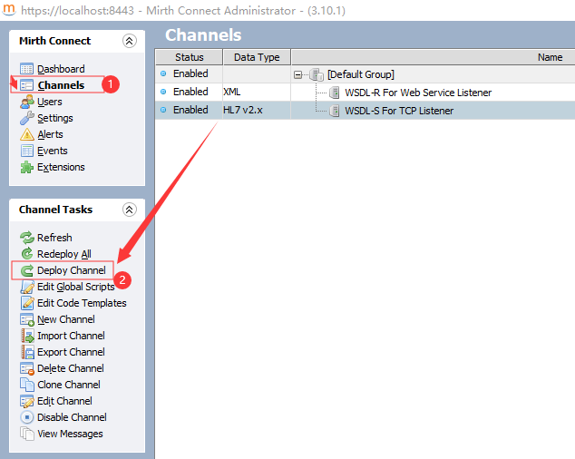Click the Channels icon in sidebar
Image resolution: width=575 pixels, height=459 pixels.
27,85
